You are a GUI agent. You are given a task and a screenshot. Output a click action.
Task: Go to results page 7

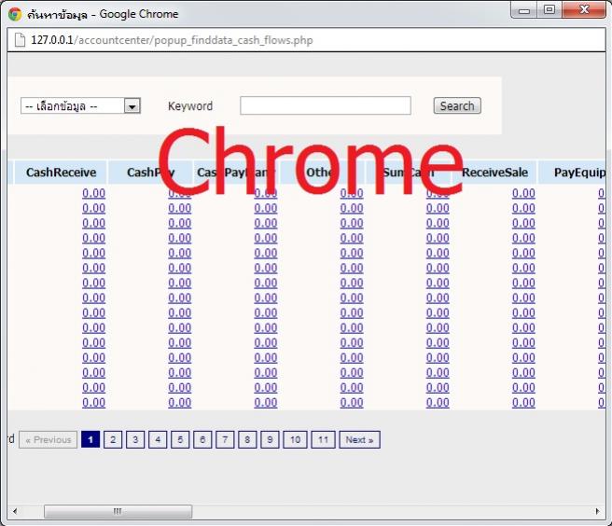225,440
